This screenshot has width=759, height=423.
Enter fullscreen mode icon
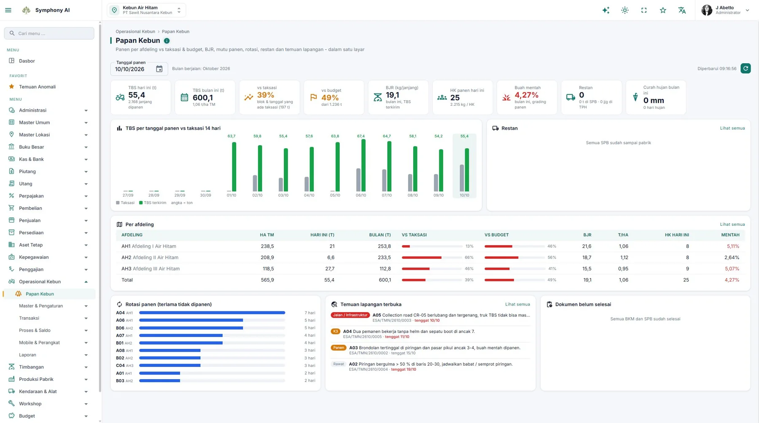pyautogui.click(x=644, y=10)
